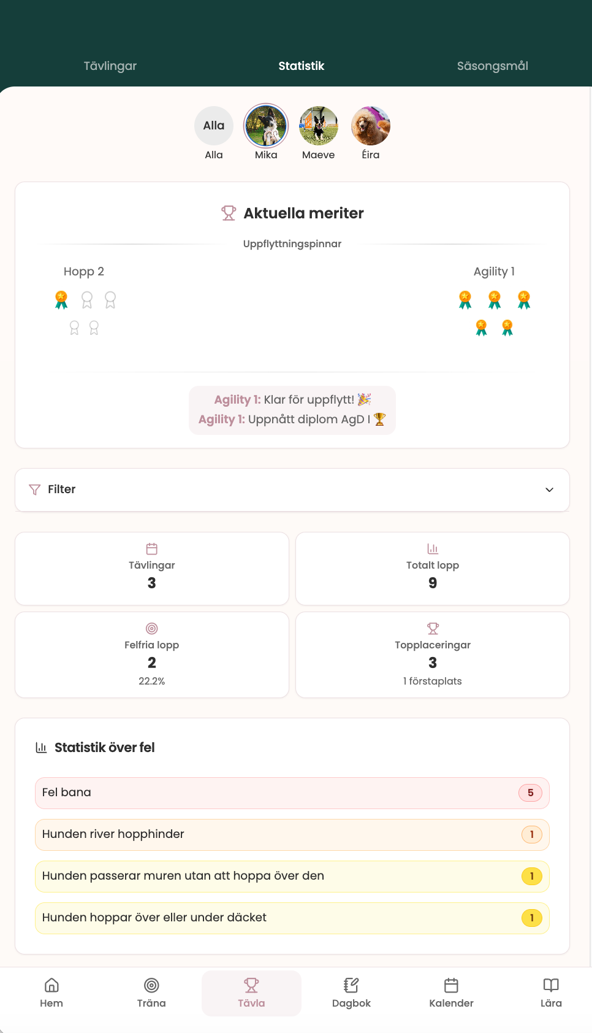Open the Lära book icon
Screen dimensions: 592x1033
tap(551, 985)
